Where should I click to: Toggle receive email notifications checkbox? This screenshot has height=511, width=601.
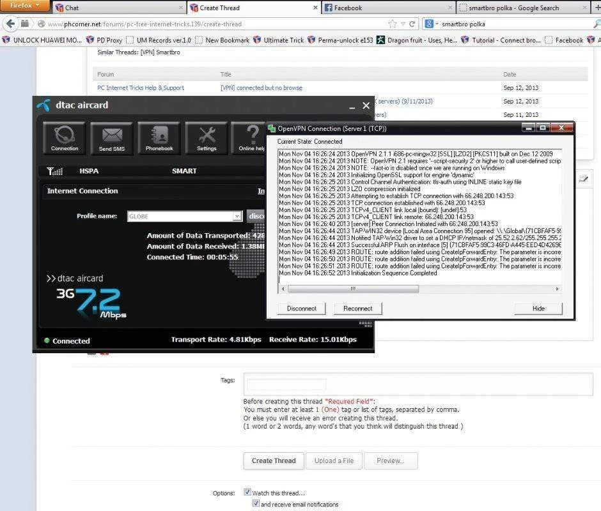click(256, 503)
